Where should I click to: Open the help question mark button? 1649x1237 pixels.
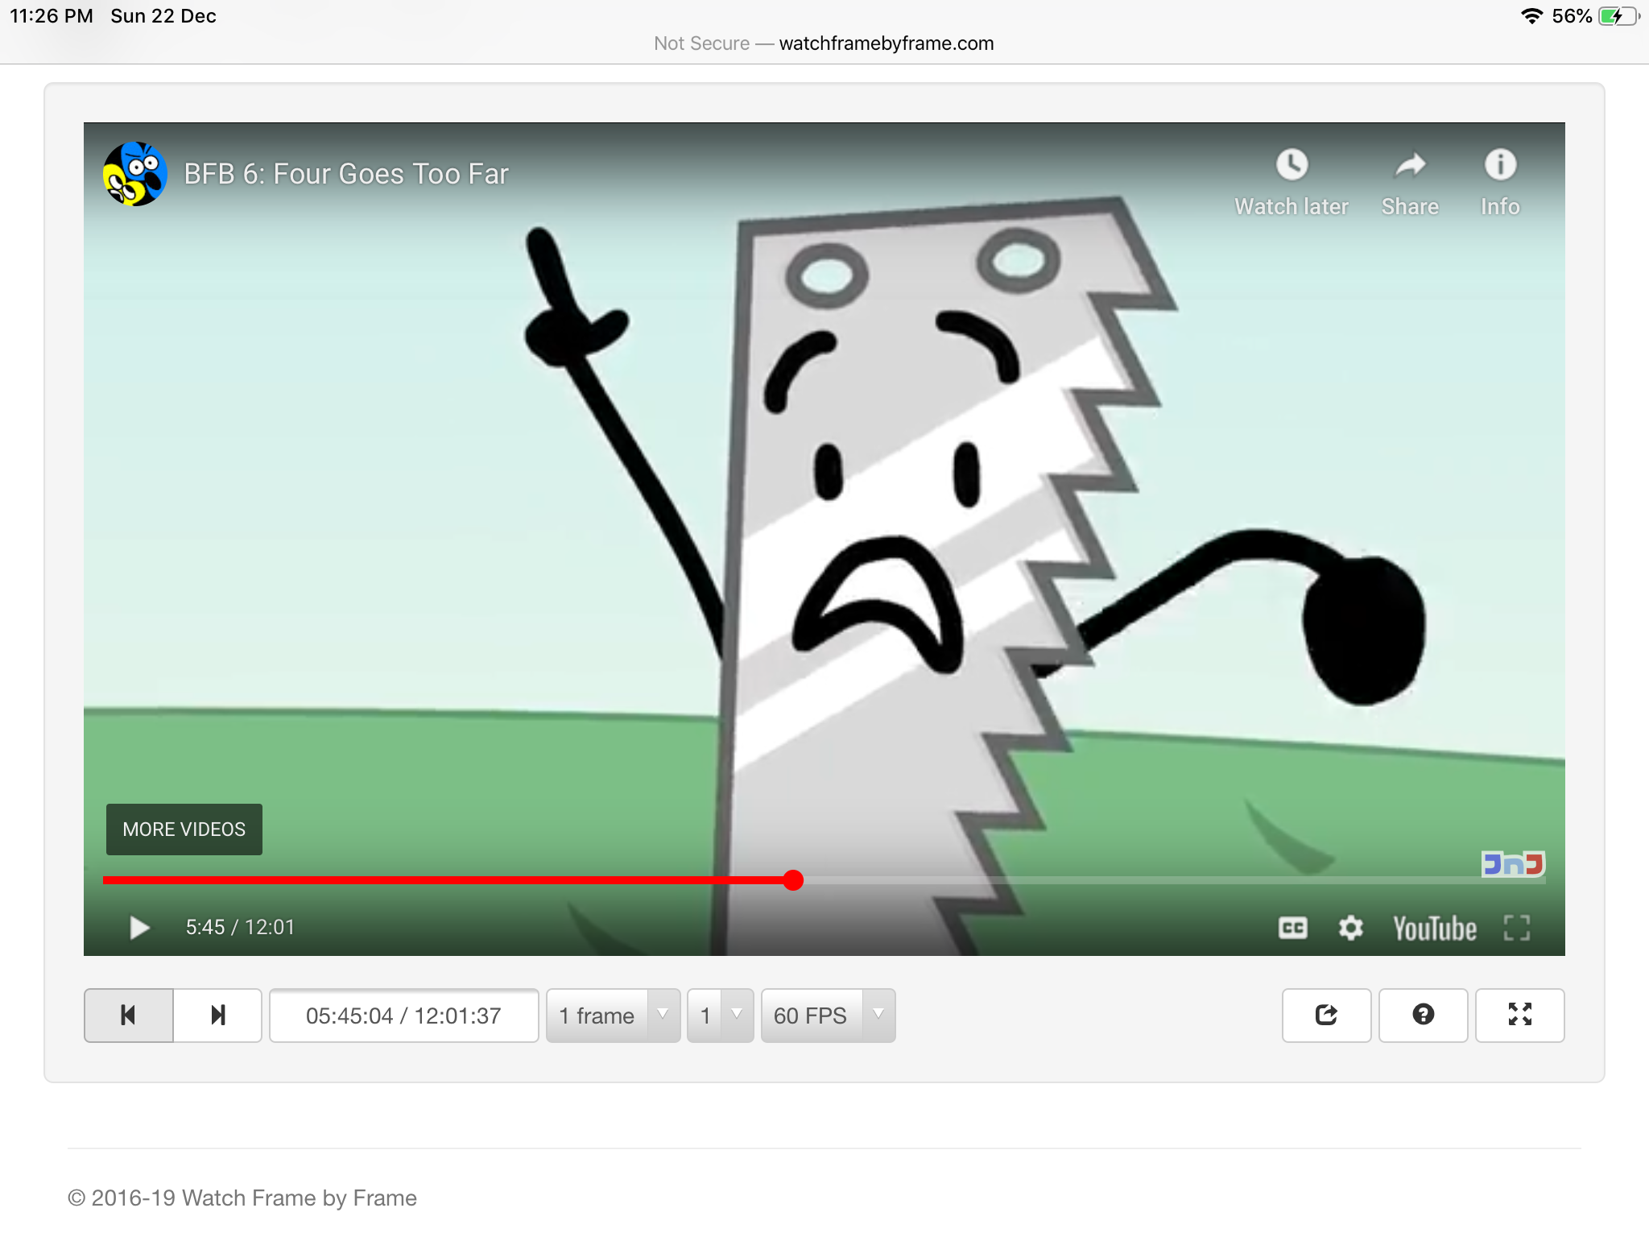[1424, 1016]
